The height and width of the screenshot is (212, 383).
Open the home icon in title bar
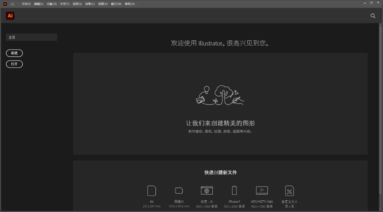[12, 4]
